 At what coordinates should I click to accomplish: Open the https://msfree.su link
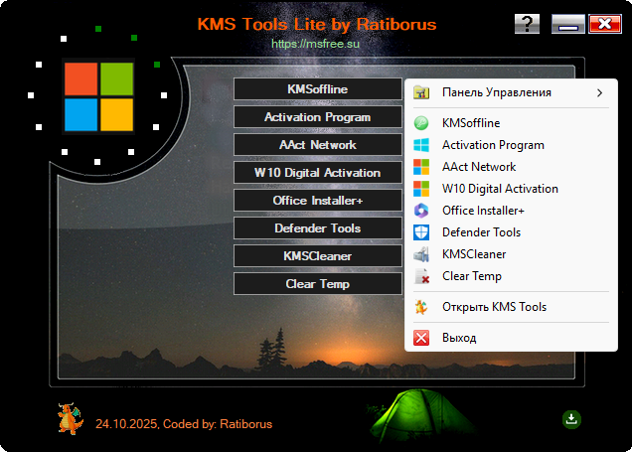point(316,44)
